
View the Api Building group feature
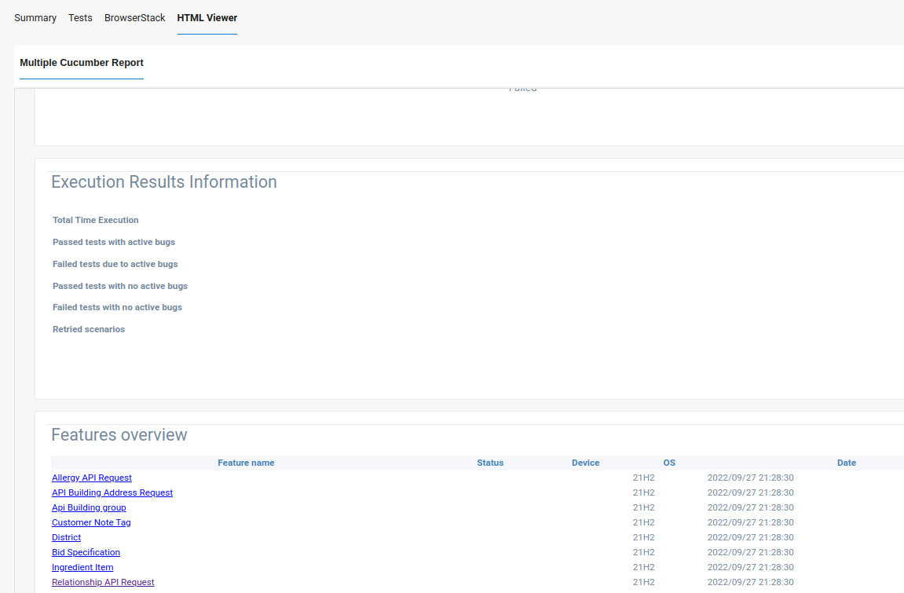click(88, 507)
